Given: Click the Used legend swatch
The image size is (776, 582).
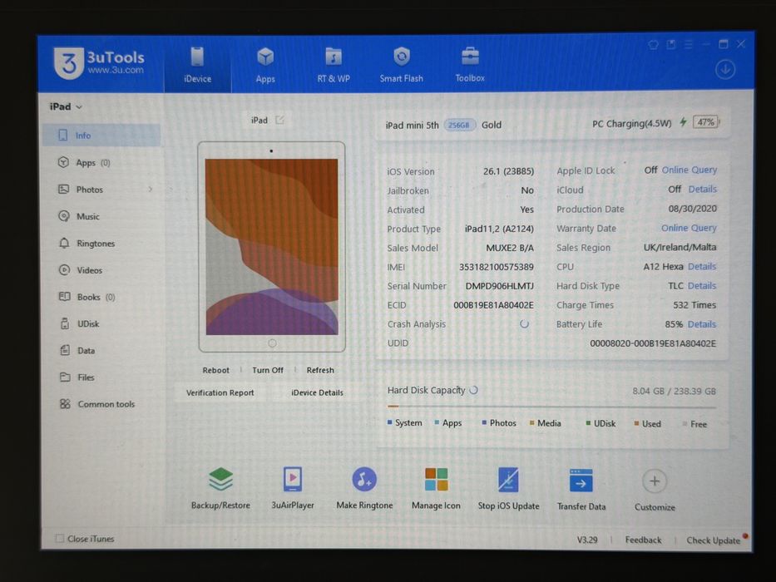Looking at the screenshot, I should click(x=636, y=424).
